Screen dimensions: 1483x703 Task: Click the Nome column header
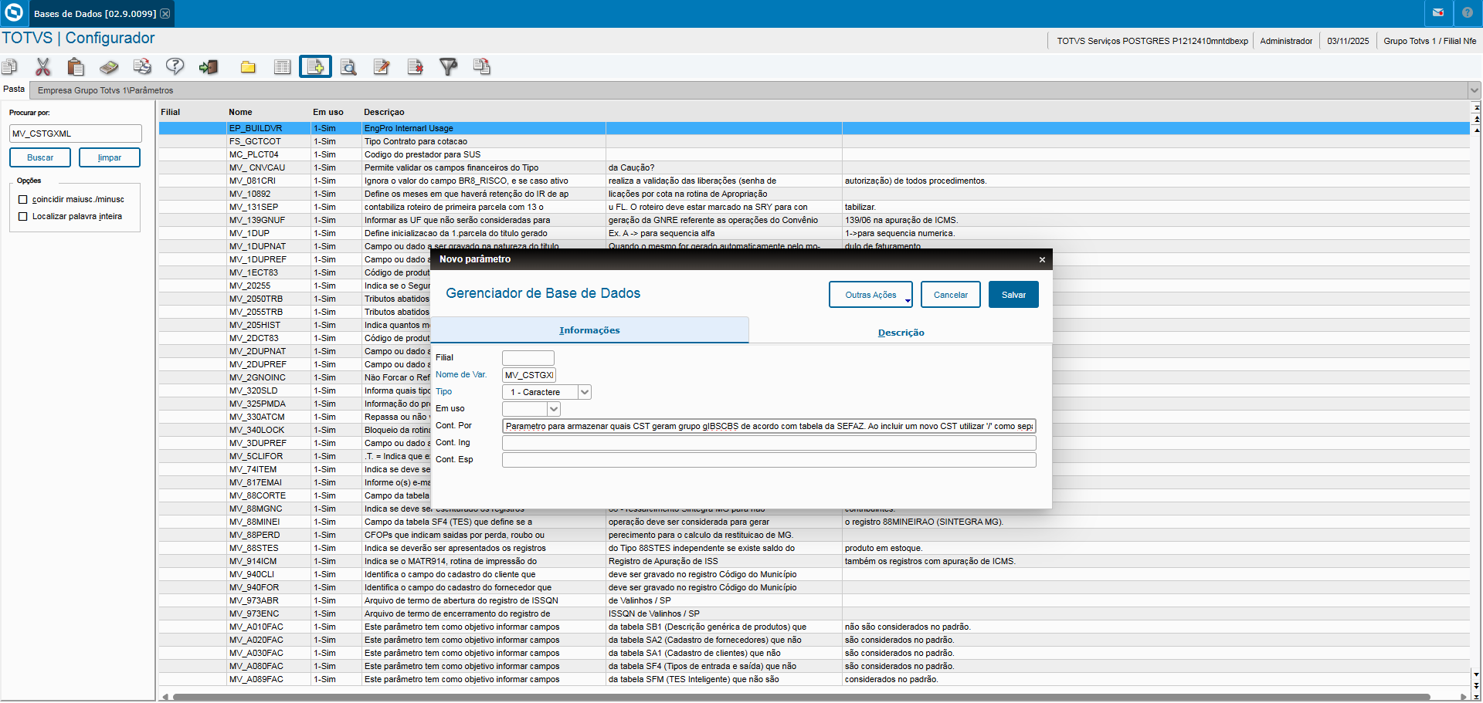point(240,112)
